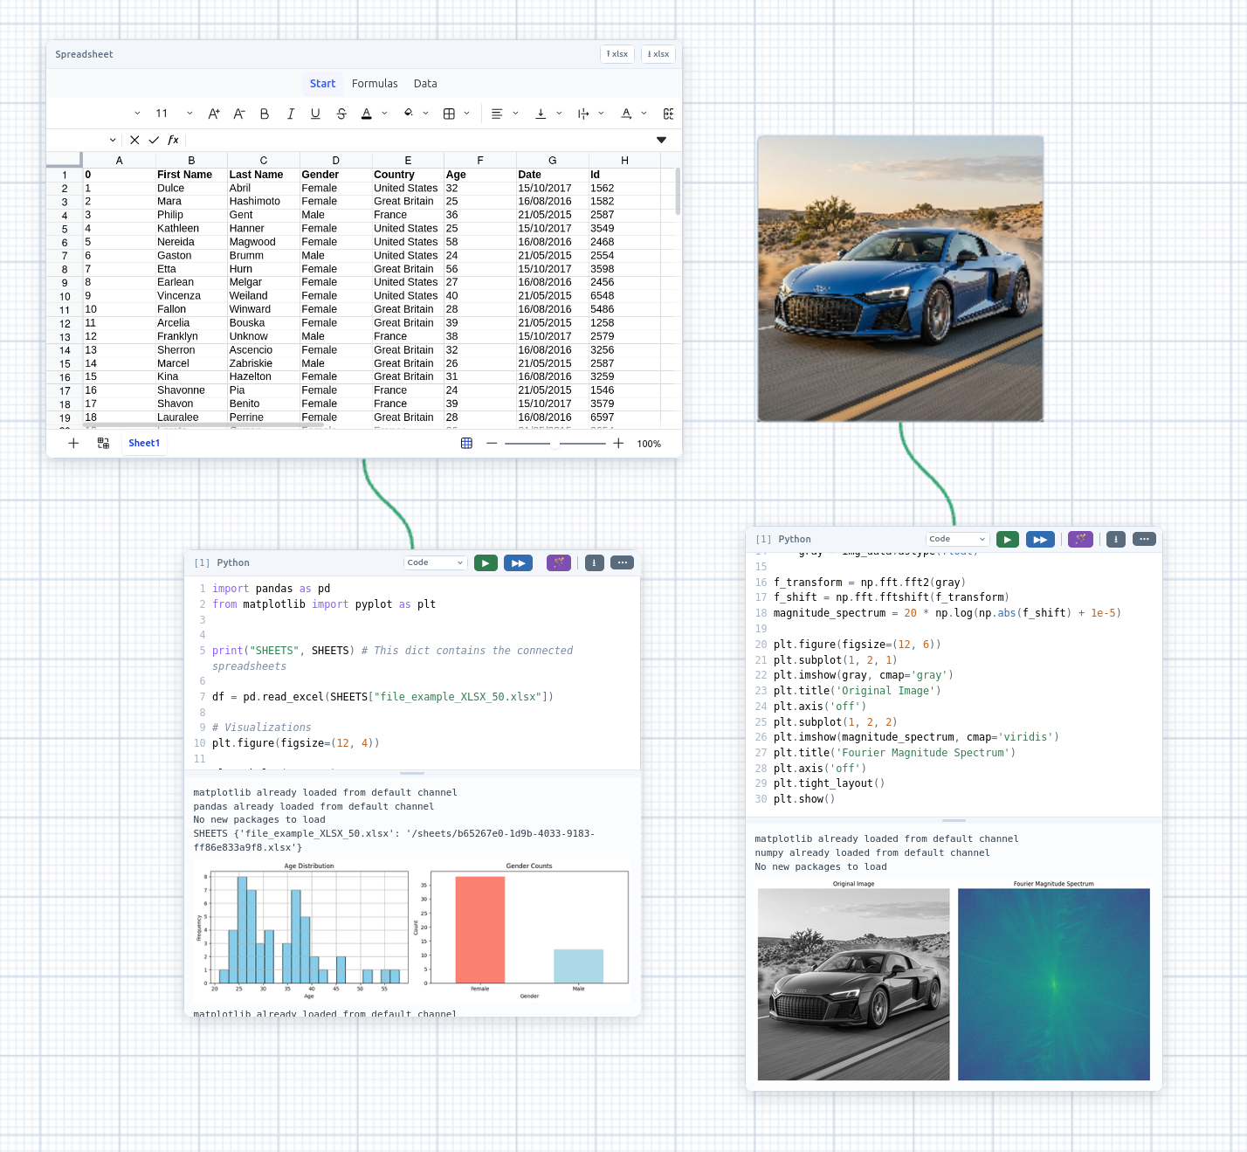1247x1152 pixels.
Task: Switch to the Data tab
Action: pyautogui.click(x=425, y=84)
